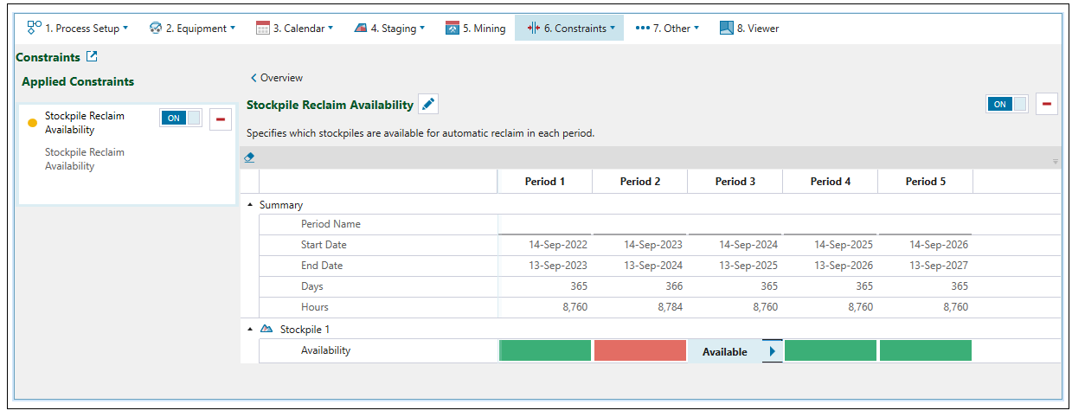1072x417 pixels.
Task: Open the 8. Viewer icon tab
Action: click(749, 28)
